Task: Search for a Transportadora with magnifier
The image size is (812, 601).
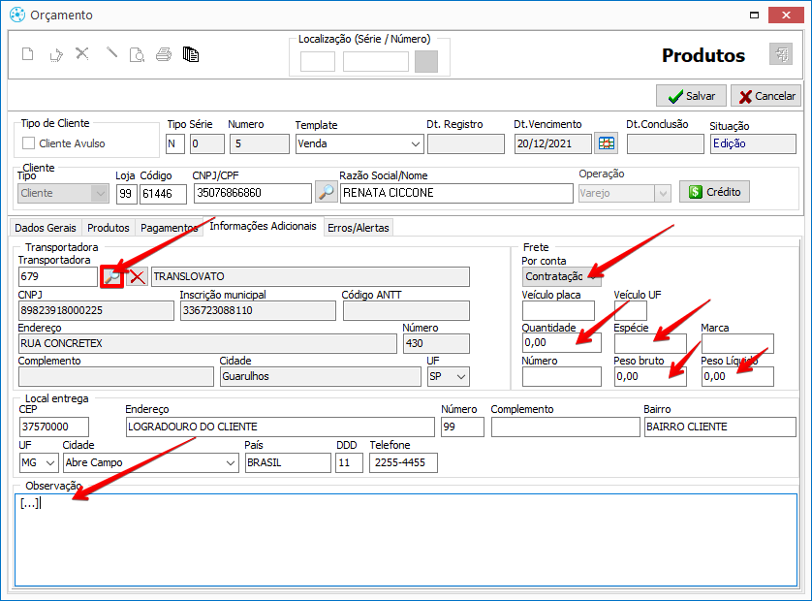Action: [x=111, y=276]
